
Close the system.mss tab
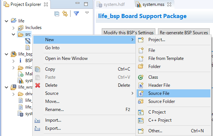[x=169, y=4]
